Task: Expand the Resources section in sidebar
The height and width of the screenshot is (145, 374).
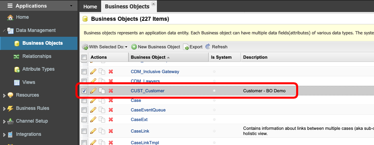Action: (4, 95)
